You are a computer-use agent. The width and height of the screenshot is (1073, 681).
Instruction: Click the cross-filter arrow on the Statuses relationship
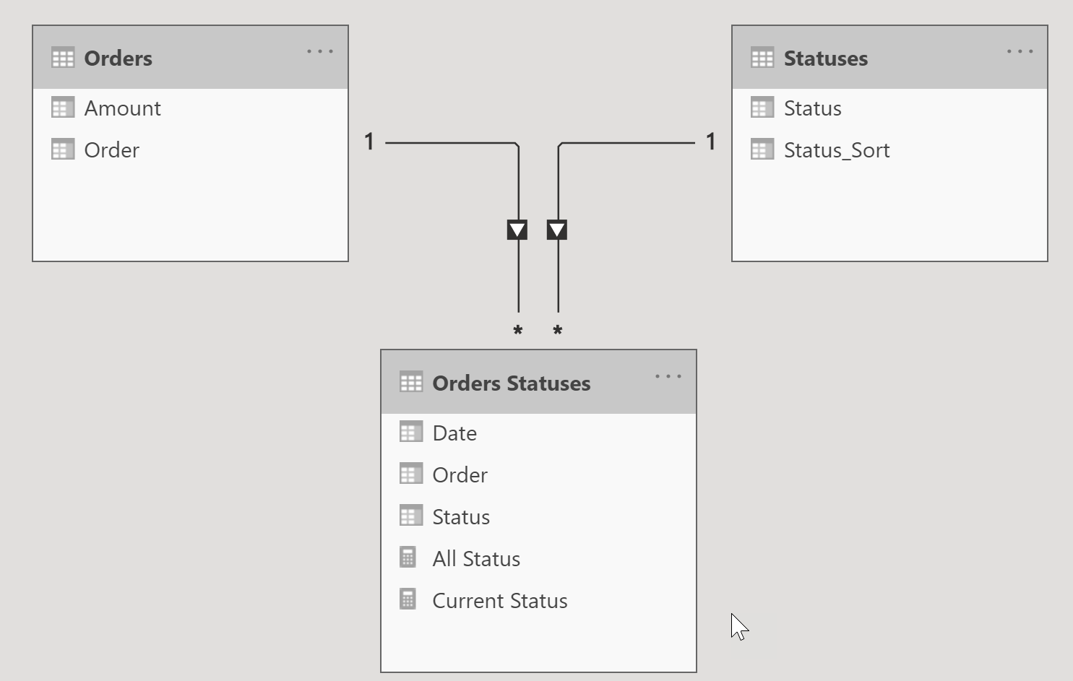(x=558, y=229)
